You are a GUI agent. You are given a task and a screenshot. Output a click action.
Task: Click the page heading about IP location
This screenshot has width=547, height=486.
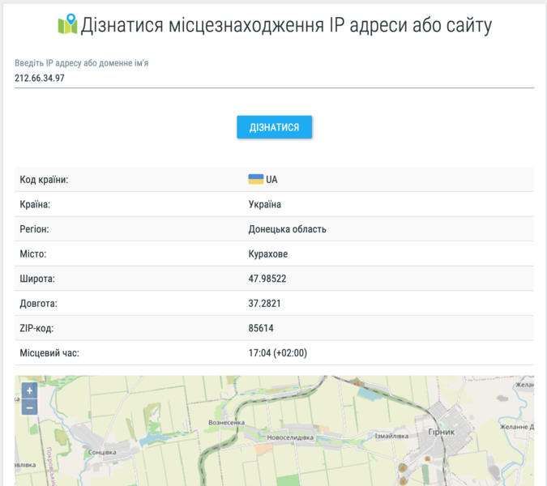[x=286, y=25]
